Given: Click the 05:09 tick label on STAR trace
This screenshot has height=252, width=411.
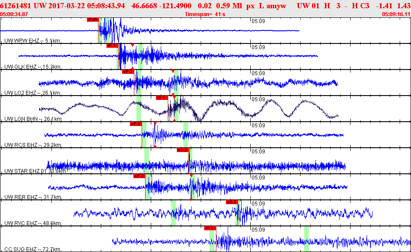Looking at the screenshot, I should [x=258, y=152].
